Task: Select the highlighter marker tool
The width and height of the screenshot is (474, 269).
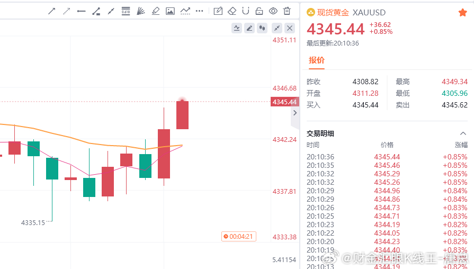Action: coord(155,12)
